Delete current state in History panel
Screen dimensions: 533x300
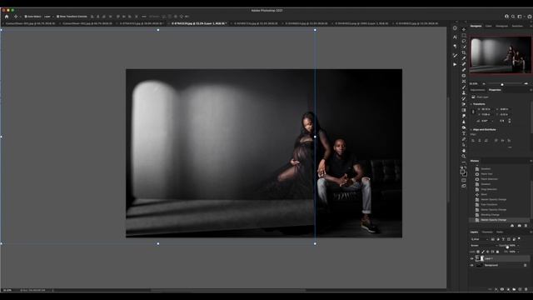(x=526, y=225)
